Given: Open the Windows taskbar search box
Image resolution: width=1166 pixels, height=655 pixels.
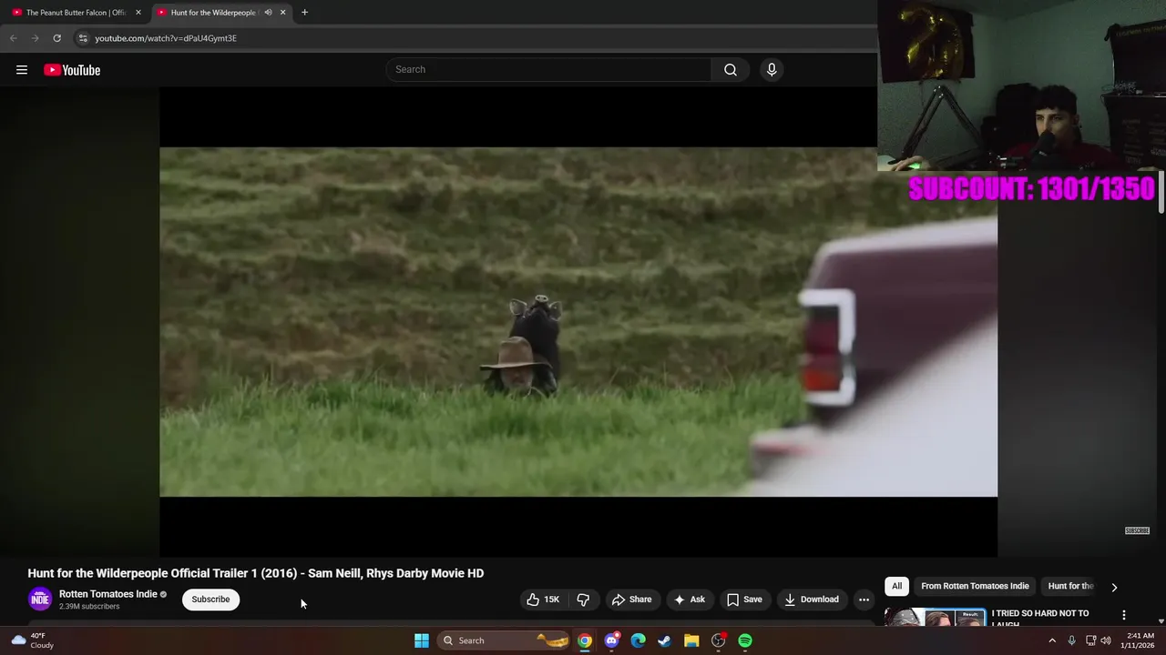Looking at the screenshot, I should [506, 640].
